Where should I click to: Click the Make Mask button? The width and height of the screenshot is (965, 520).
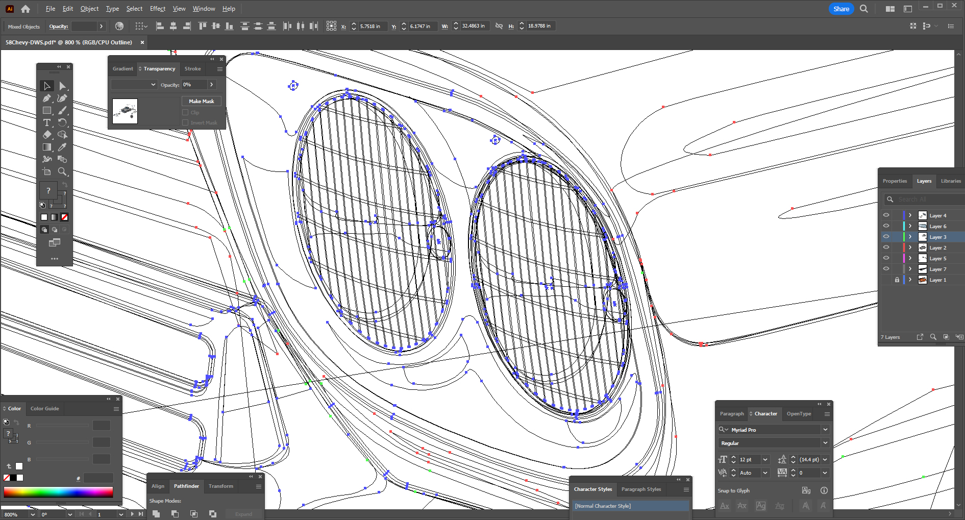[201, 101]
